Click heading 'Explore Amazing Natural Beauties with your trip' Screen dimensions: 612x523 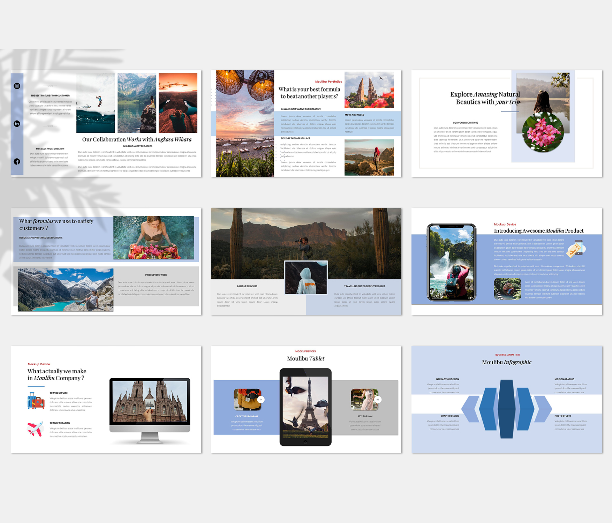(x=485, y=98)
